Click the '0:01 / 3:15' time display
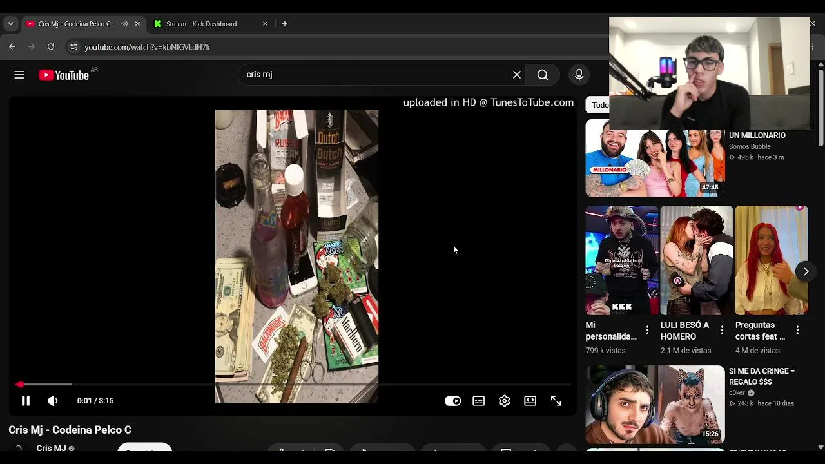 (x=95, y=401)
